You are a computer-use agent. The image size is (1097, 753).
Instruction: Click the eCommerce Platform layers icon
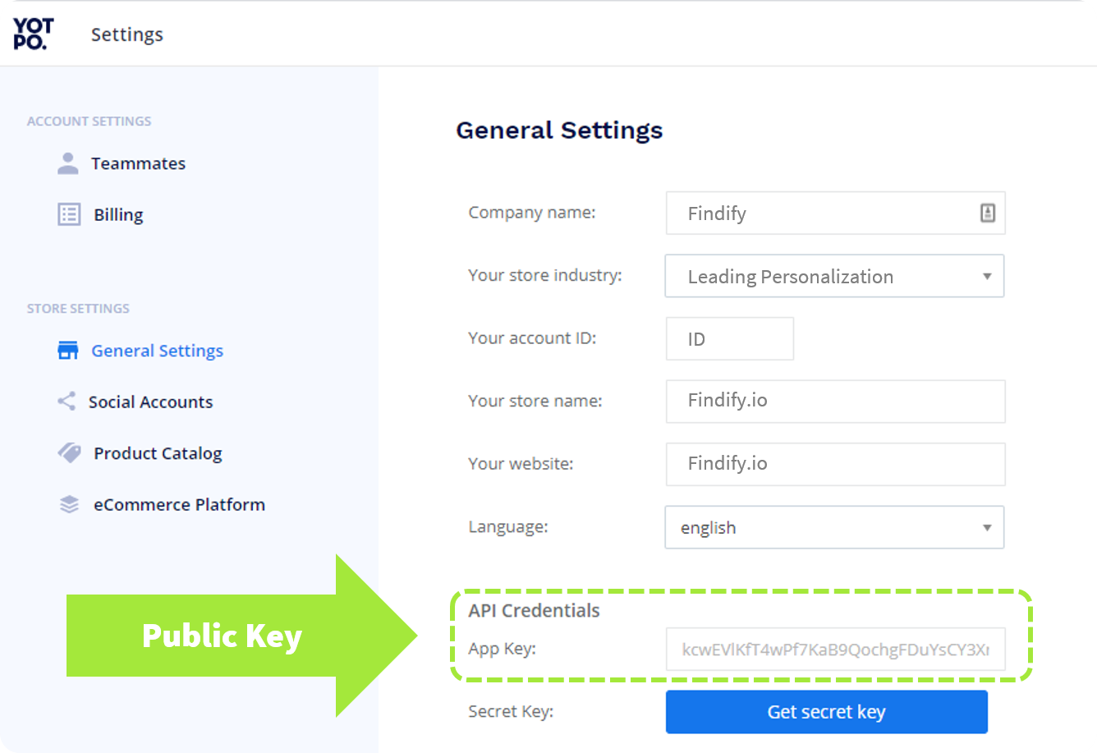coord(70,504)
